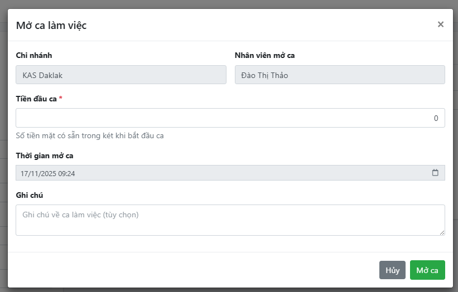The height and width of the screenshot is (292, 458).
Task: Click the Tiền đầu ca label
Action: click(x=36, y=99)
